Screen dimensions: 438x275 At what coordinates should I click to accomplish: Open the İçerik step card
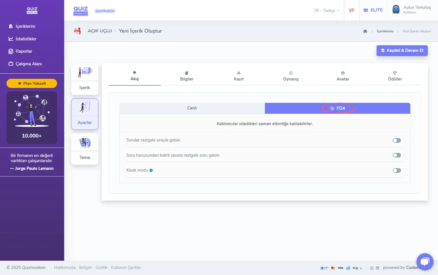[x=85, y=79]
